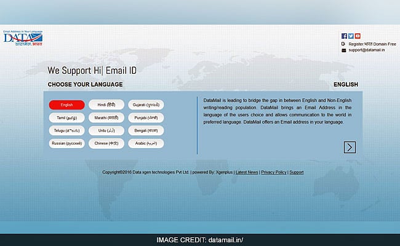Switch language to Marathi
This screenshot has height=246, width=400.
click(x=106, y=117)
